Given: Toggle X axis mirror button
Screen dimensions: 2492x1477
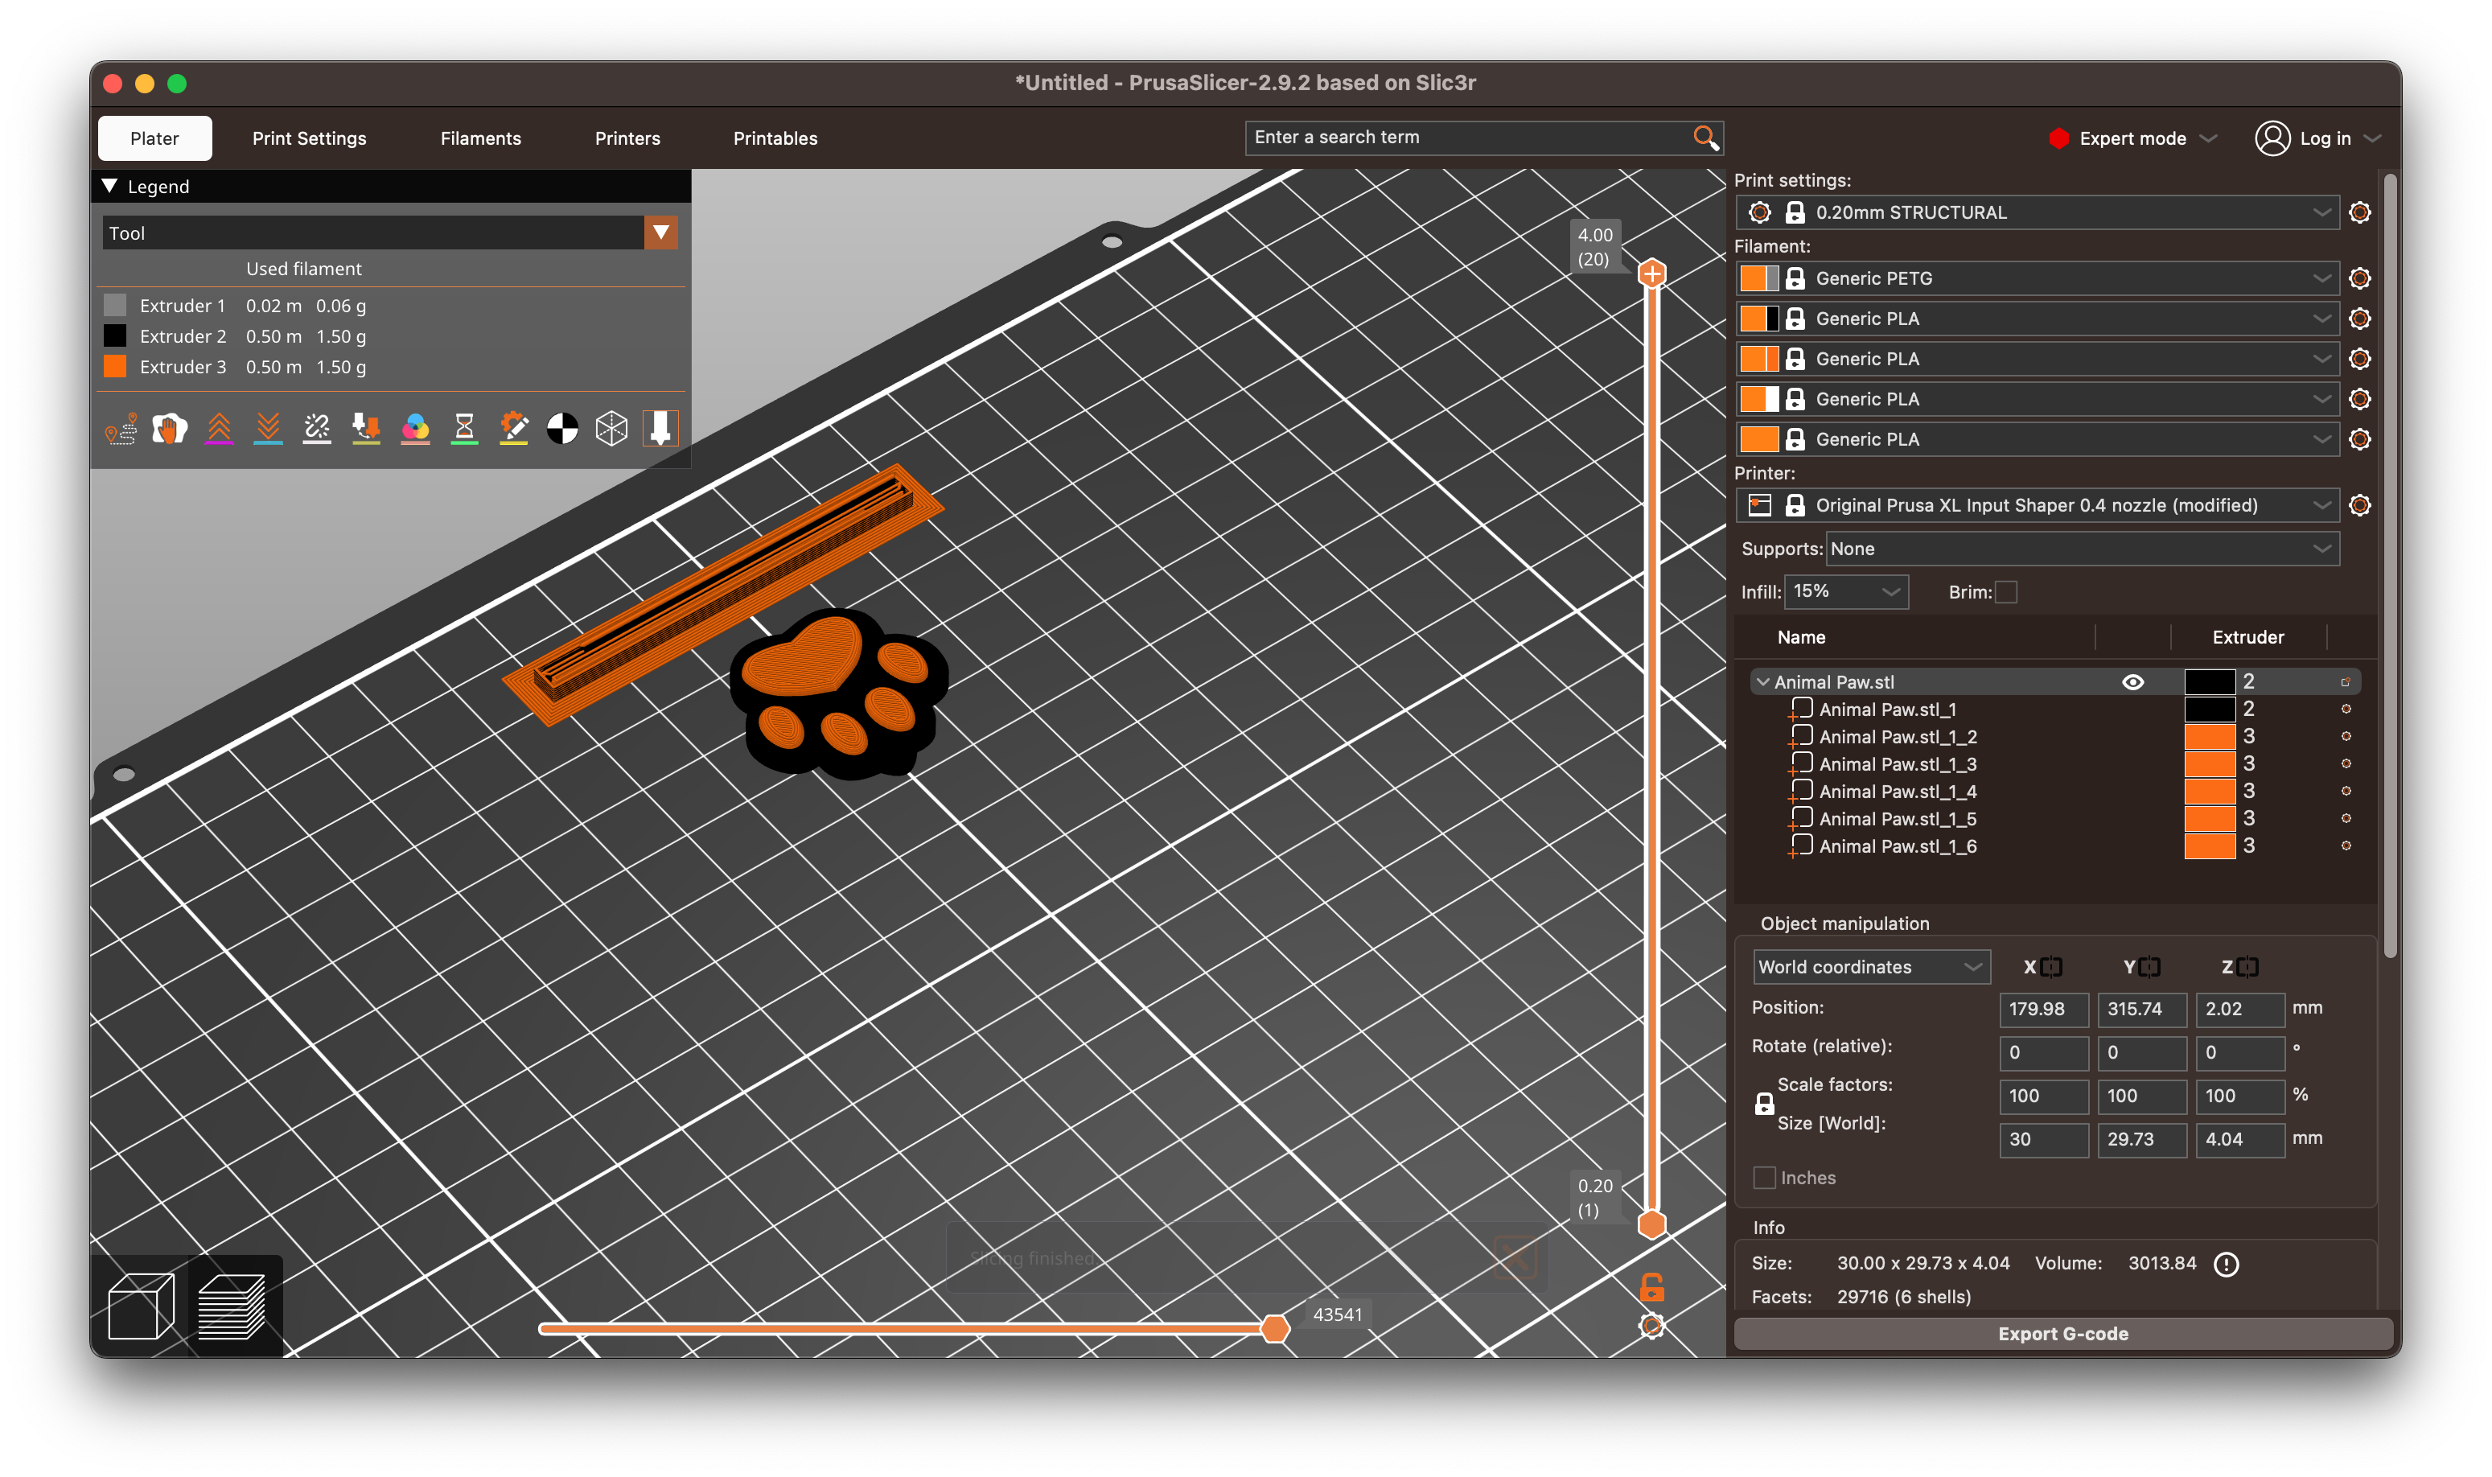Looking at the screenshot, I should click(2050, 966).
